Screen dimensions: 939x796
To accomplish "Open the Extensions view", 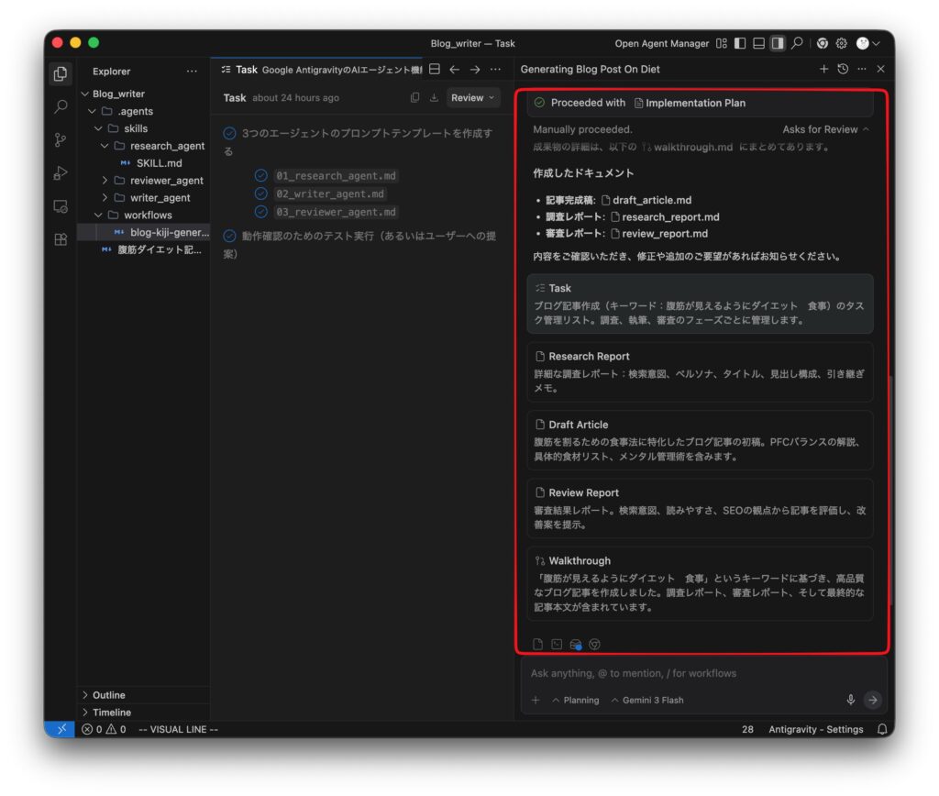I will pos(61,239).
